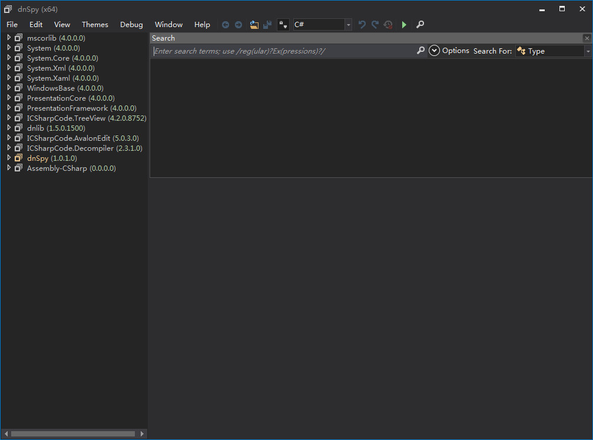Expand the System.Xaml assembly node
The height and width of the screenshot is (440, 593).
click(9, 78)
